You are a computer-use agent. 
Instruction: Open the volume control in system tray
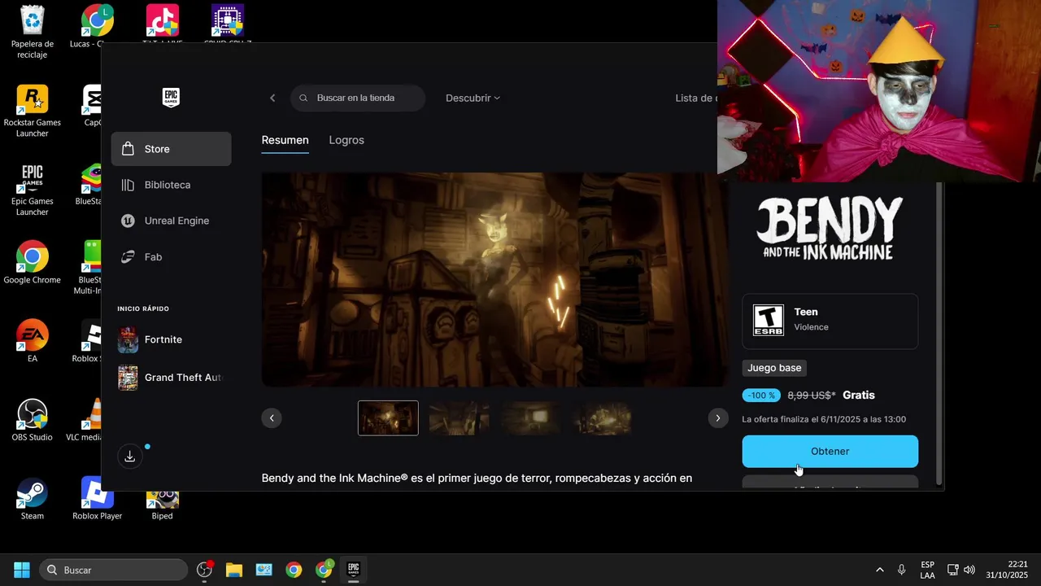(x=969, y=570)
